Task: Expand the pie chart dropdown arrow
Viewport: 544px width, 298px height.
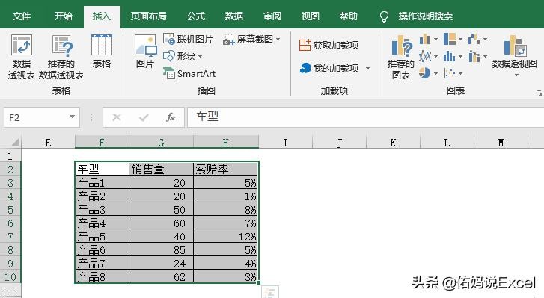Action: (435, 73)
